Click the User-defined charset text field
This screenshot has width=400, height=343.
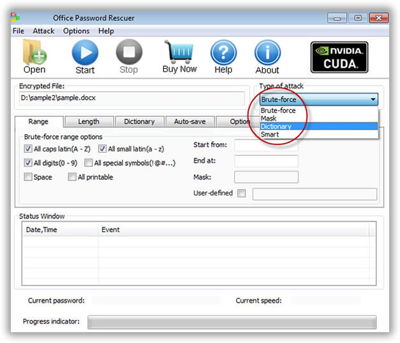(x=315, y=194)
